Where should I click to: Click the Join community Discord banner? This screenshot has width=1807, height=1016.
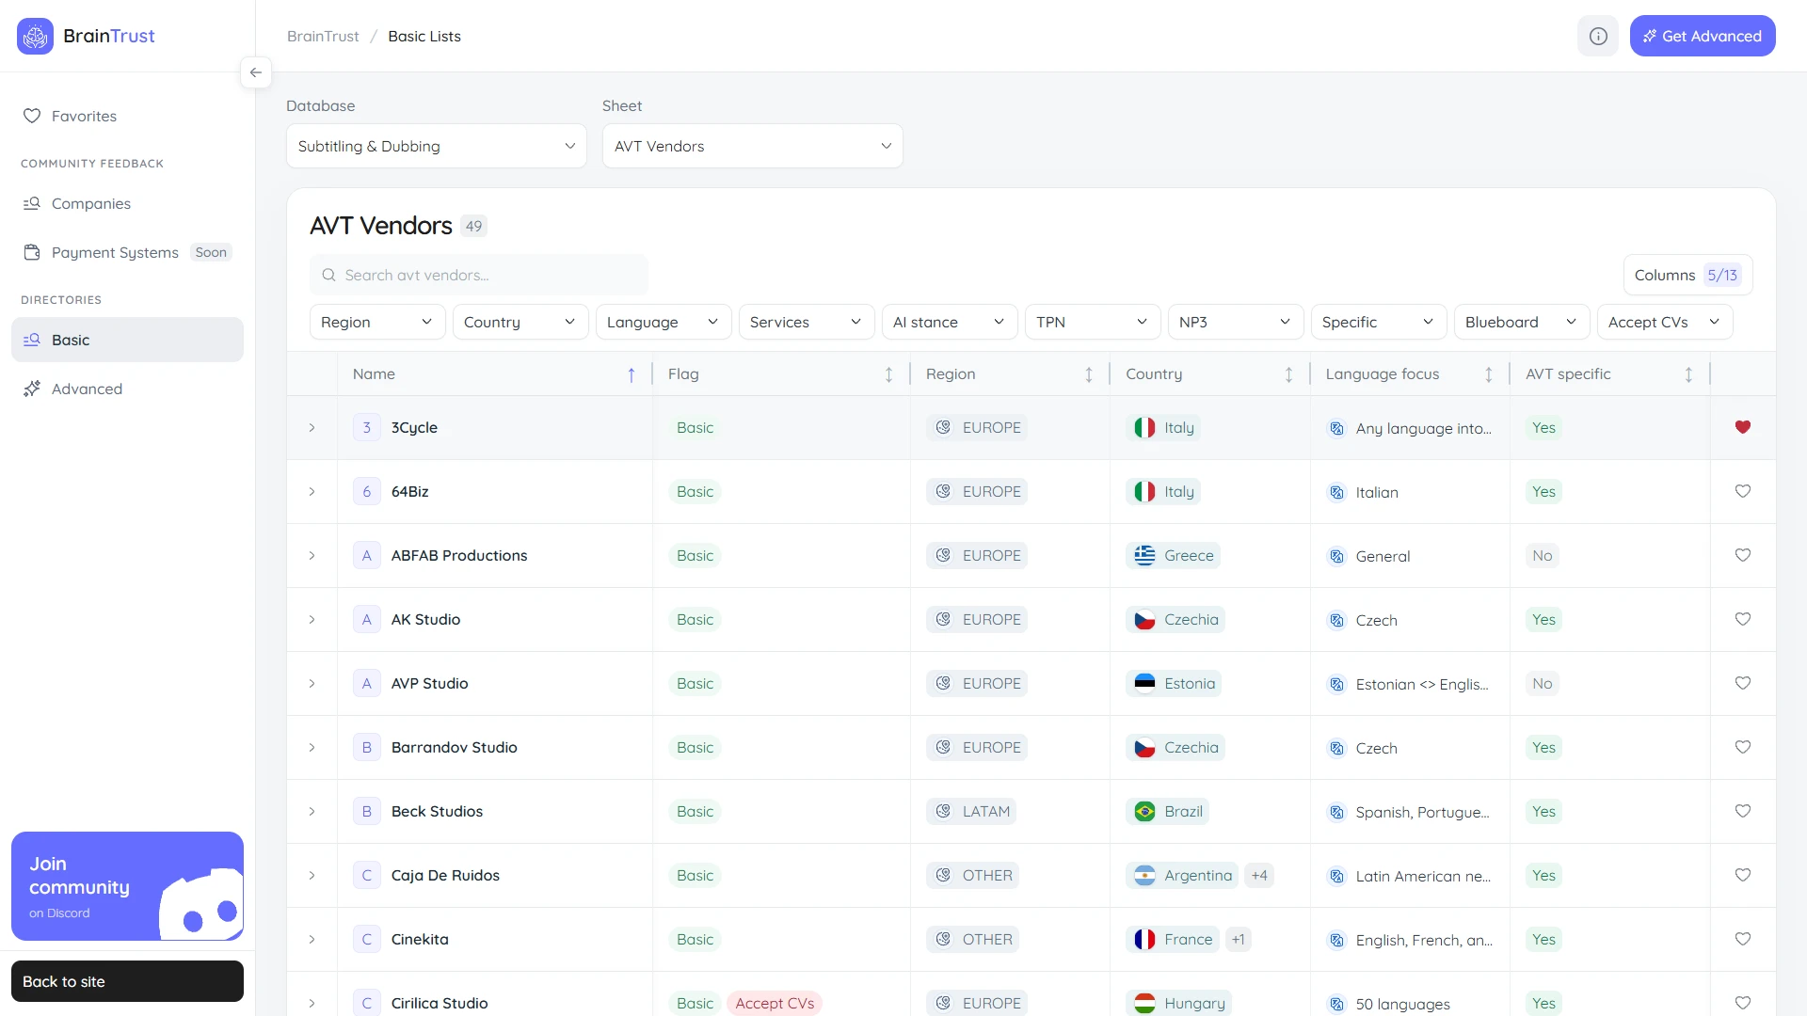click(127, 886)
